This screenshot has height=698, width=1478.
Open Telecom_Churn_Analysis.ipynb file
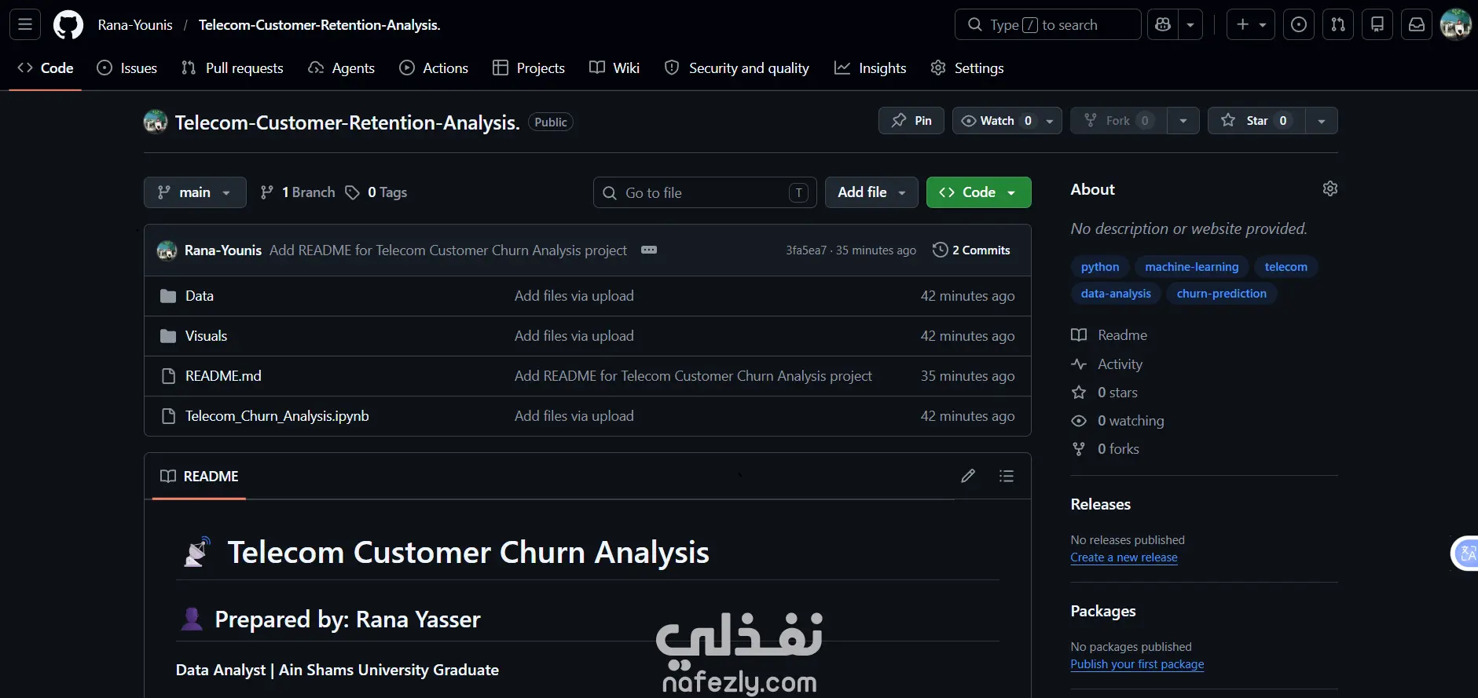pos(277,416)
